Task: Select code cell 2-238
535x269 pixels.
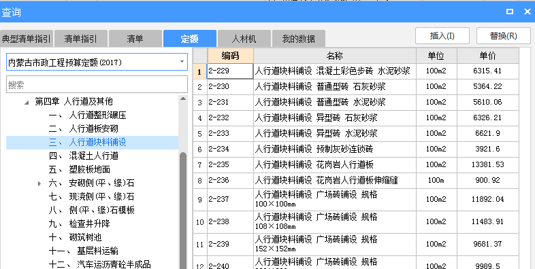Action: 230,222
